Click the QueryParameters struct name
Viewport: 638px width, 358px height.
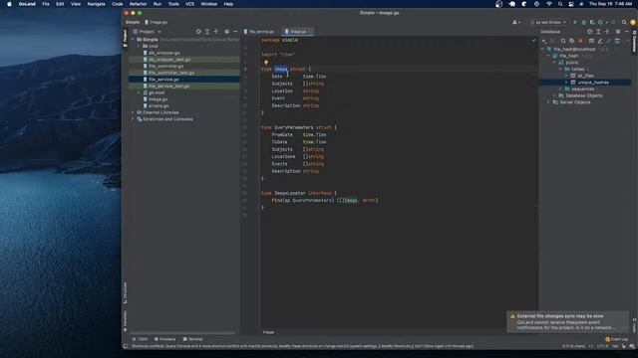coord(294,127)
